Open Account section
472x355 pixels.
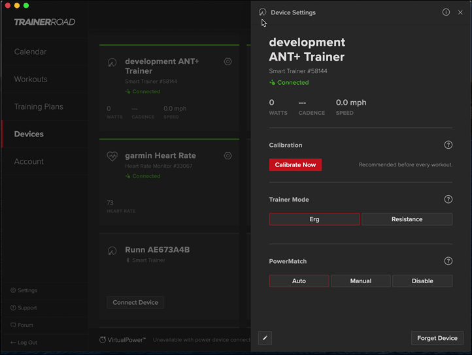coord(29,161)
